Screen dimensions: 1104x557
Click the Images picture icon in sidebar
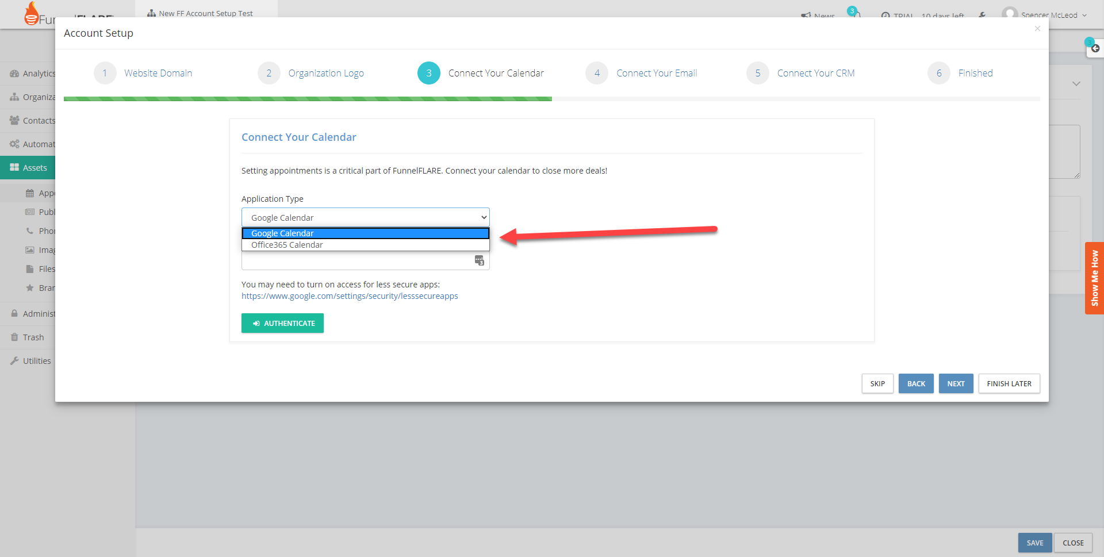coord(30,250)
